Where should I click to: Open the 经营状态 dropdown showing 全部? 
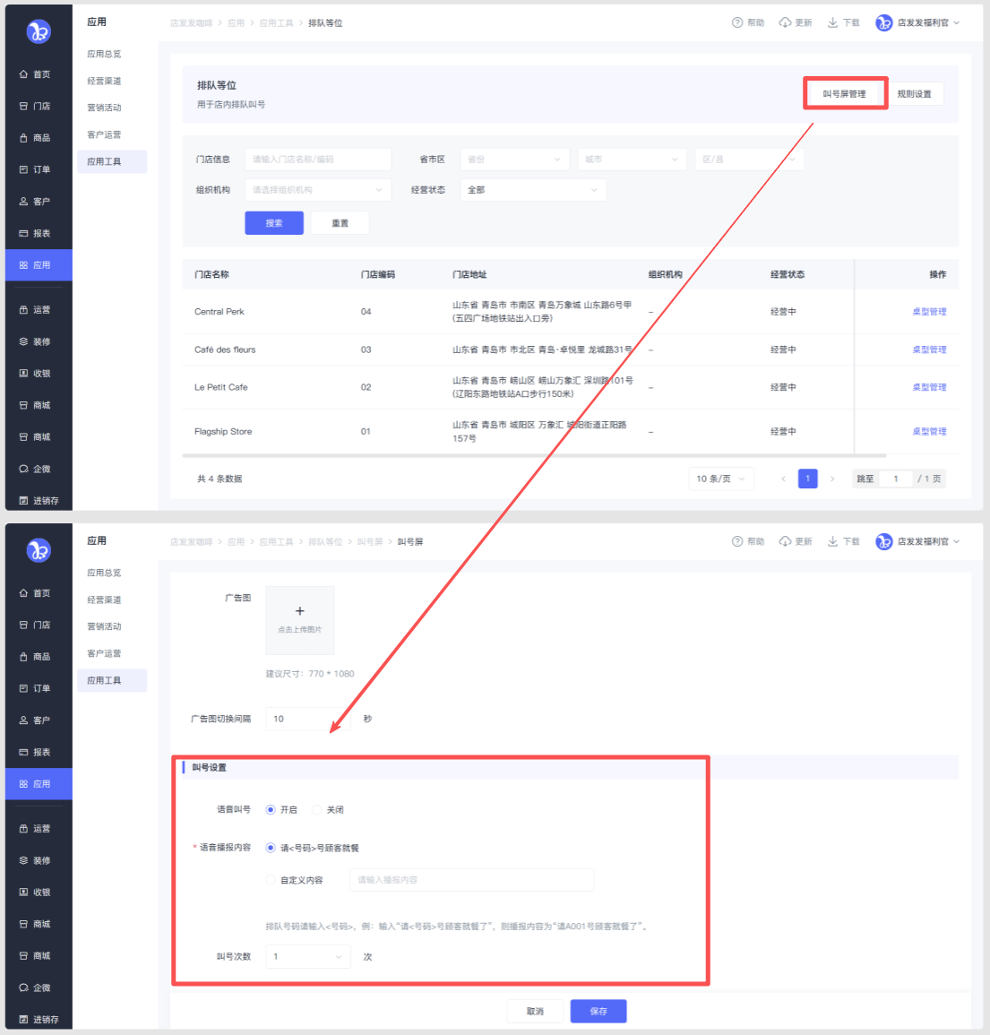click(532, 190)
